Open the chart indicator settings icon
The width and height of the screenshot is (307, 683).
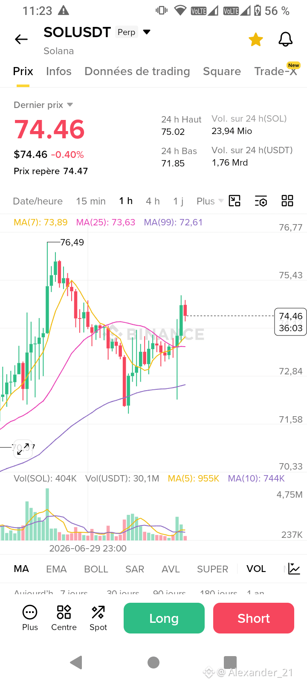261,201
